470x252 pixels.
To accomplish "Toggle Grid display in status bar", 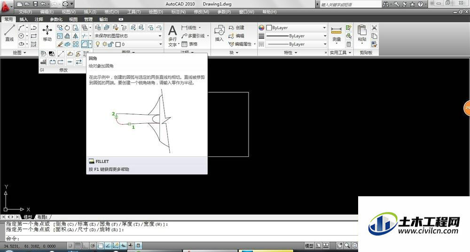I will coord(78,246).
